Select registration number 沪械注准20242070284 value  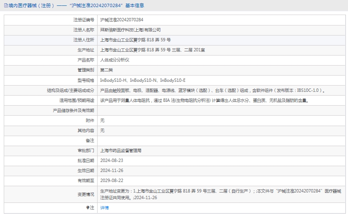coord(121,20)
